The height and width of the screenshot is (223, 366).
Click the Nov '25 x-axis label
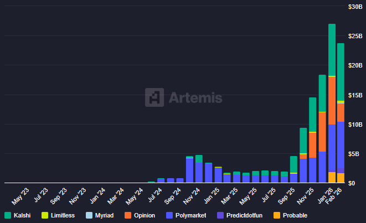(x=306, y=196)
